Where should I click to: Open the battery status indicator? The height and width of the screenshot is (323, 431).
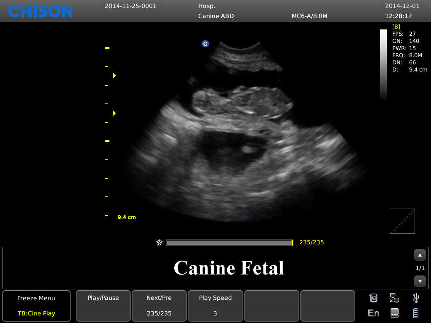415,312
